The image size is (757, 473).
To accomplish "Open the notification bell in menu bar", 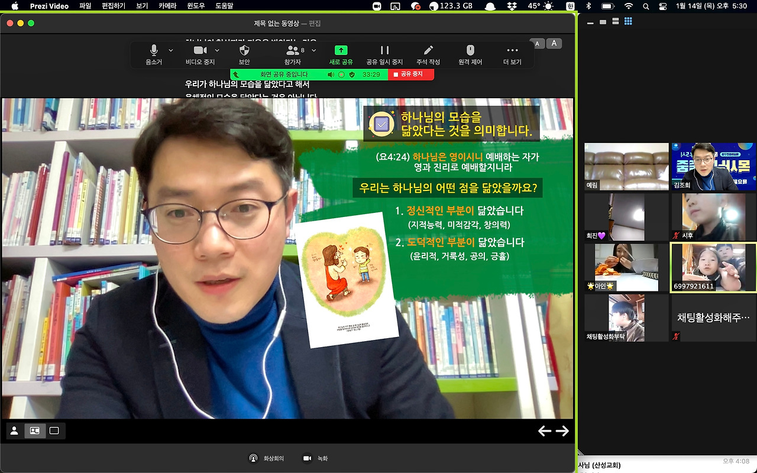I will pos(490,6).
